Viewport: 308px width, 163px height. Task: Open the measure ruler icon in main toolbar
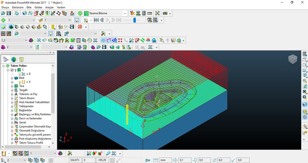point(150,13)
